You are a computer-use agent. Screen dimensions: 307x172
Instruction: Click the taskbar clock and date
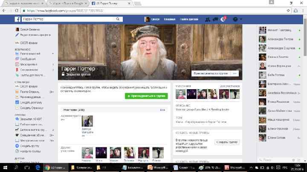(x=297, y=167)
